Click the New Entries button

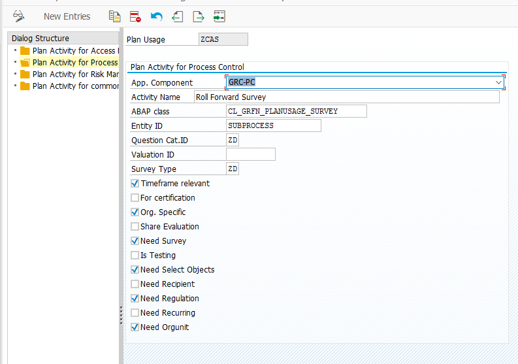(67, 16)
